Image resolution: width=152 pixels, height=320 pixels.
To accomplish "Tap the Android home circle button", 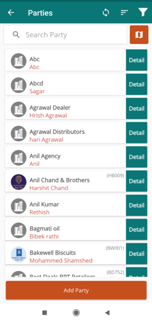I will point(76,312).
